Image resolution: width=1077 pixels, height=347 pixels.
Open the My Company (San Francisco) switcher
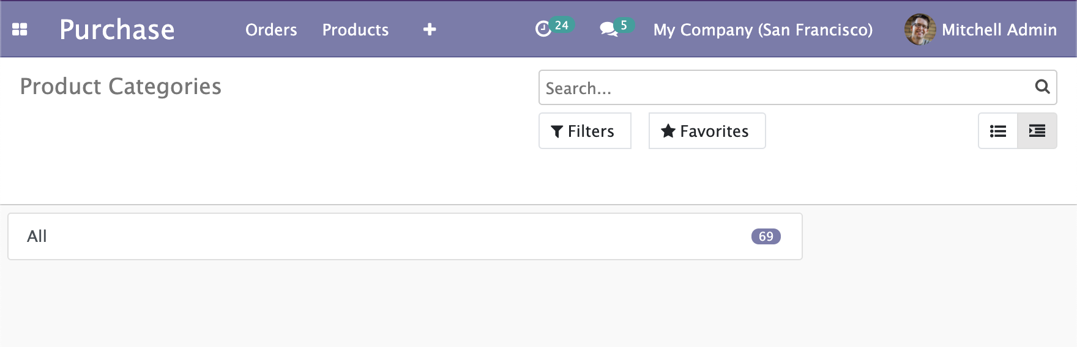(763, 29)
